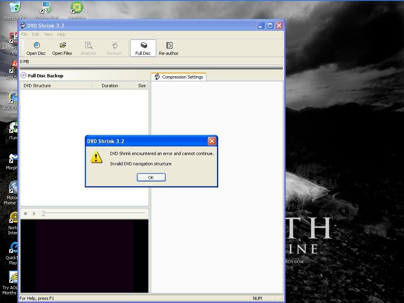This screenshot has height=303, width=404.
Task: Open the File menu
Action: 24,34
